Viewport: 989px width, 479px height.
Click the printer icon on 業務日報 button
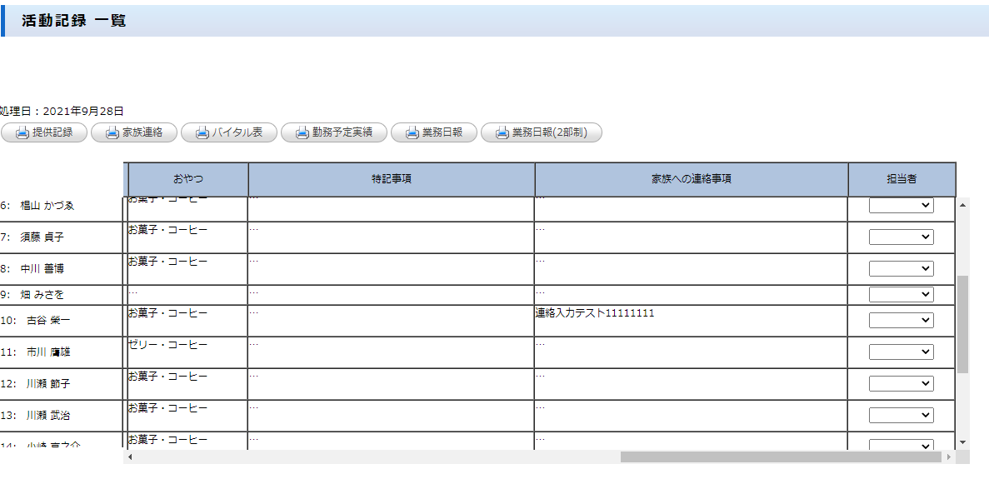412,133
